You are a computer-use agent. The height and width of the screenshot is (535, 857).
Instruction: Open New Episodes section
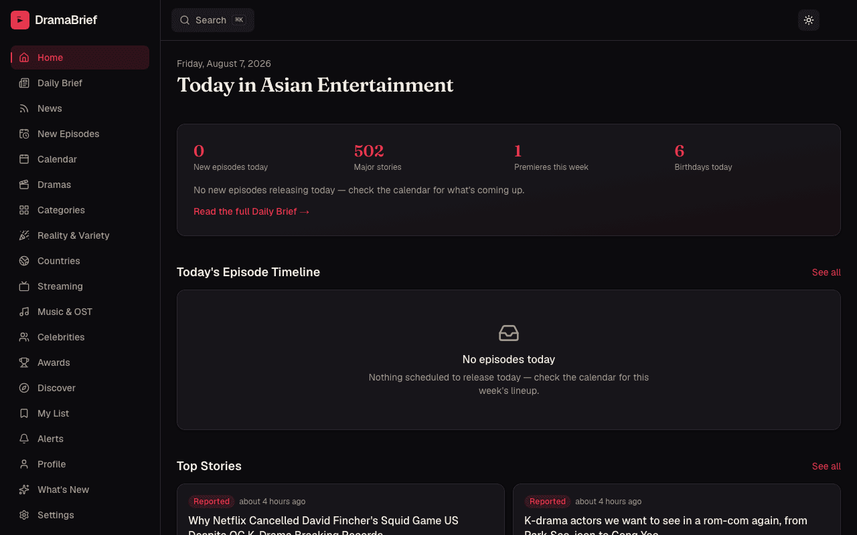click(80, 134)
